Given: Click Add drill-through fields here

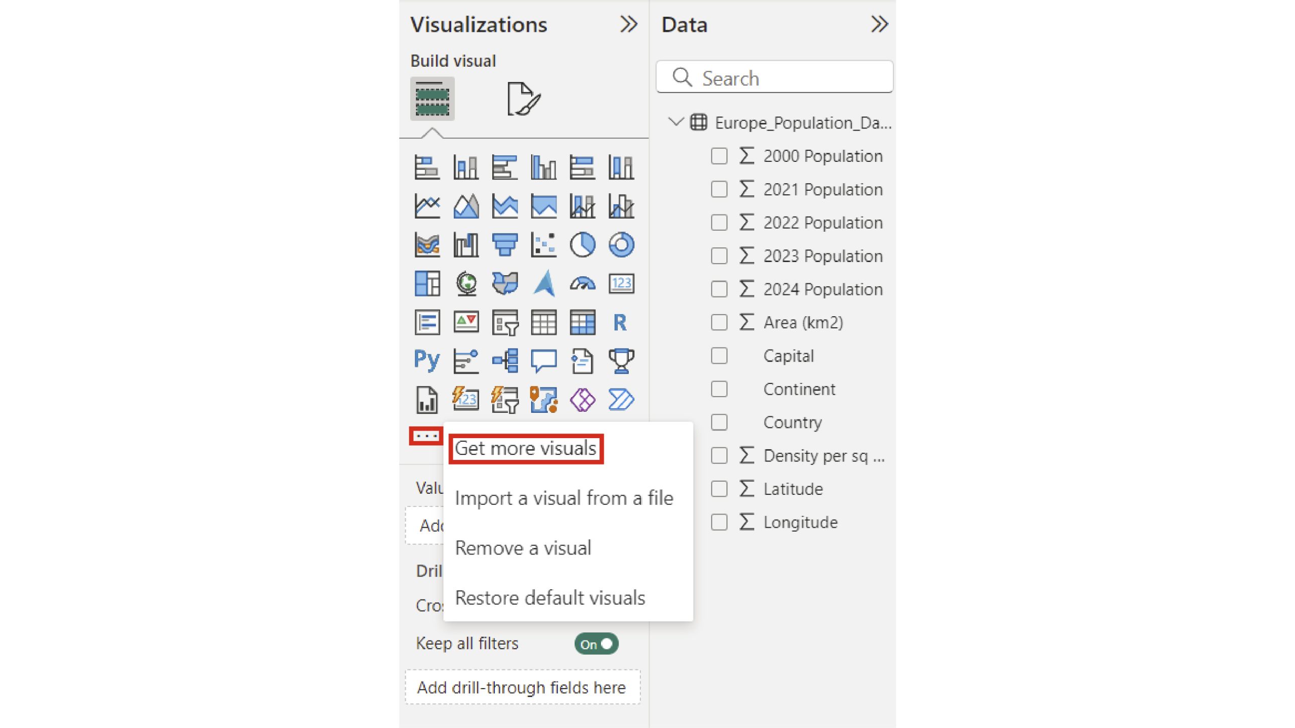Looking at the screenshot, I should pos(521,686).
